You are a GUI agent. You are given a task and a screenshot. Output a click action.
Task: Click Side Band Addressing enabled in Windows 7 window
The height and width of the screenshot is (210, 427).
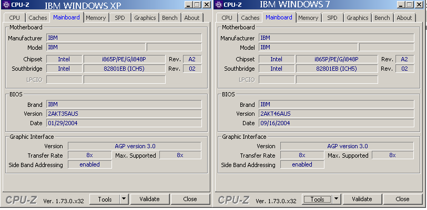coord(302,164)
